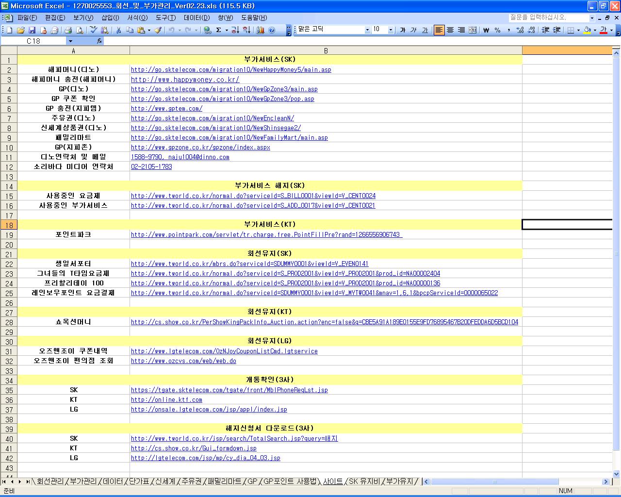Click the New workbook icon
621x497 pixels.
9,30
